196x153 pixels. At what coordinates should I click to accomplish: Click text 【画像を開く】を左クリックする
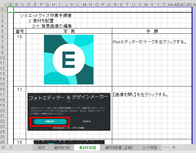click(x=141, y=95)
